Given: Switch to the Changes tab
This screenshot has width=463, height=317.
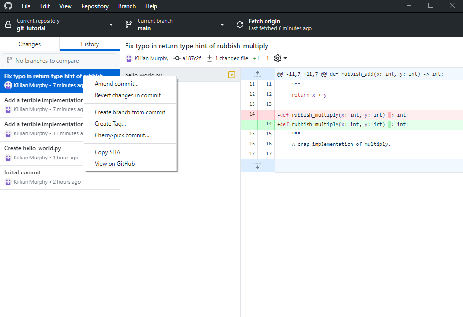Looking at the screenshot, I should pyautogui.click(x=29, y=44).
